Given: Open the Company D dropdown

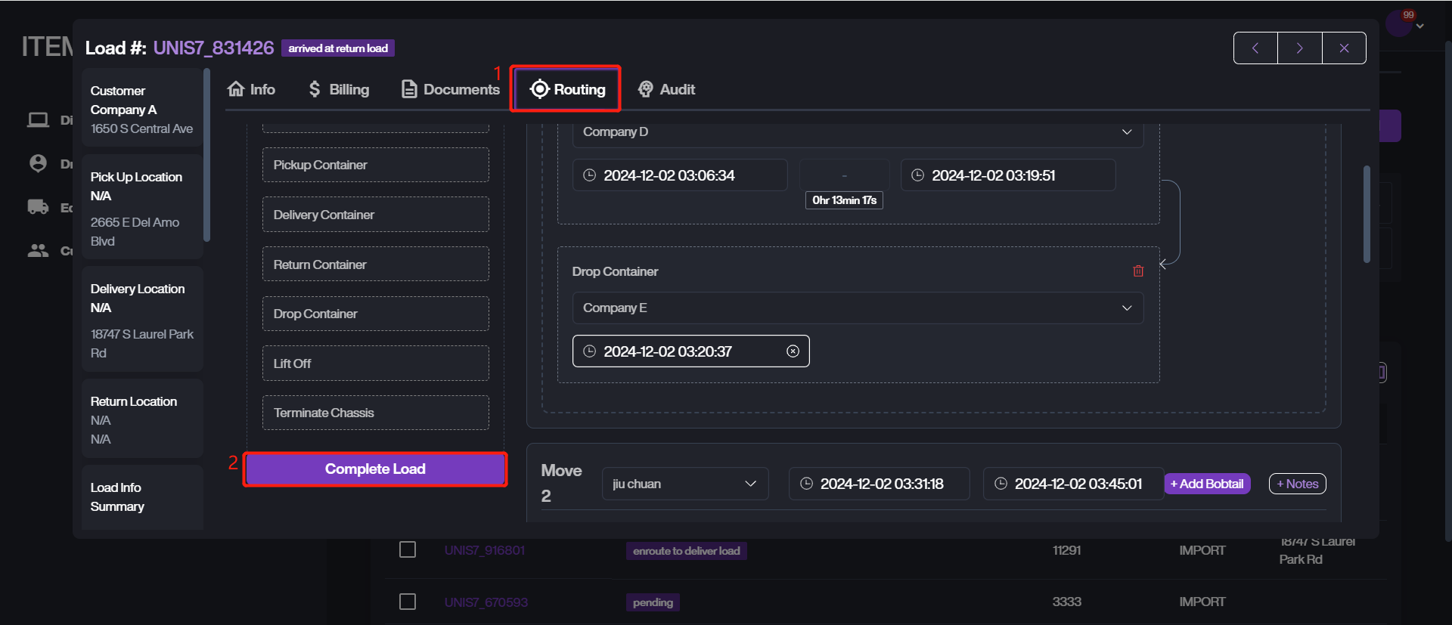Looking at the screenshot, I should point(1126,132).
